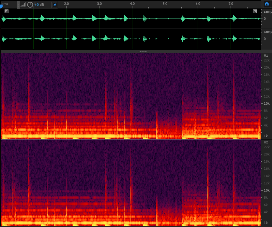
Task: Click the fade-out handle on the waveform
Action: [255, 11]
